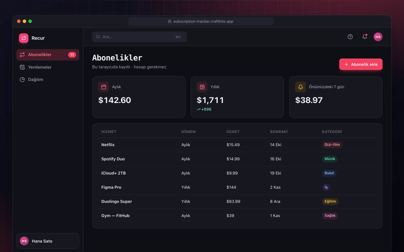Click the Yıllık card calendar icon
Image resolution: width=404 pixels, height=252 pixels.
point(202,87)
